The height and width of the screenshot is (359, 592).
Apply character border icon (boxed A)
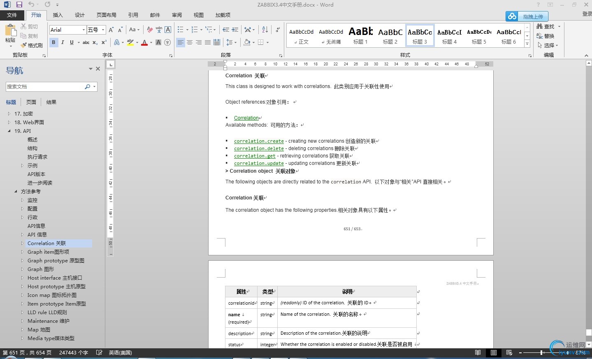(168, 30)
